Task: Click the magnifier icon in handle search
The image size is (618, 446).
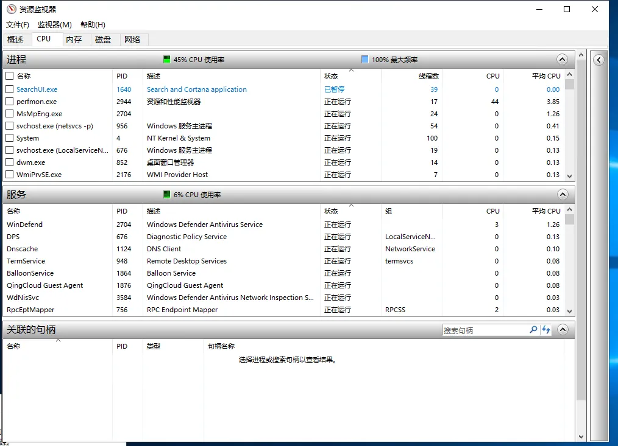Action: tap(533, 330)
